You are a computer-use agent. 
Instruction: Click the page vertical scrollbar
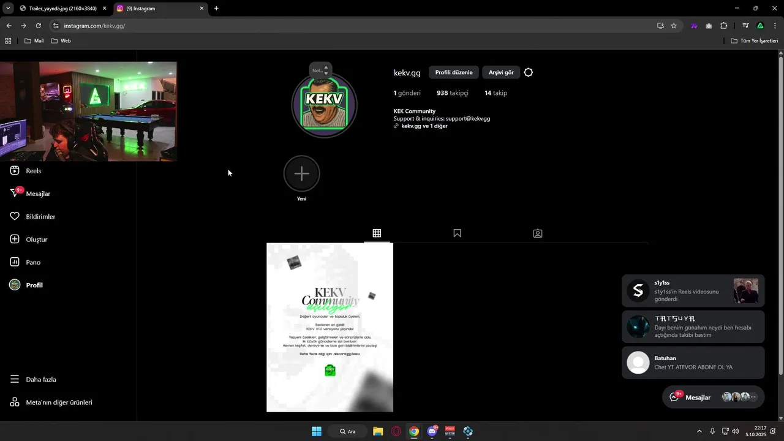(780, 214)
